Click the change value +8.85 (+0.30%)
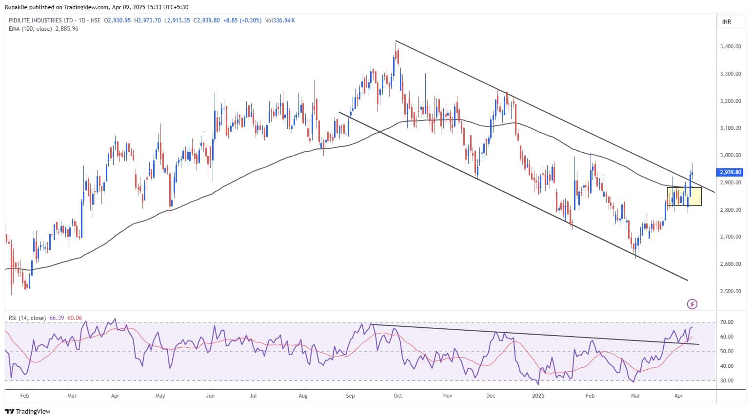Image resolution: width=751 pixels, height=420 pixels. point(243,20)
